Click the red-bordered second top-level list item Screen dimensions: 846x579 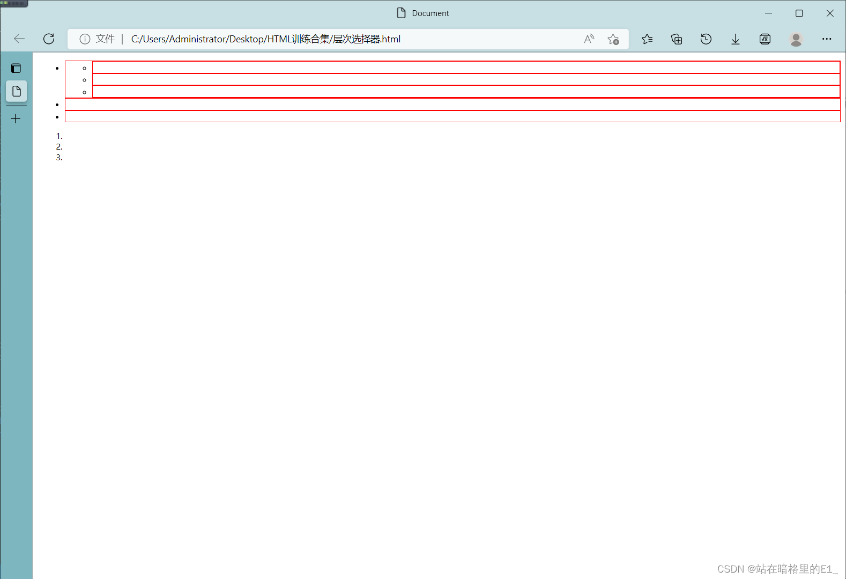point(452,104)
